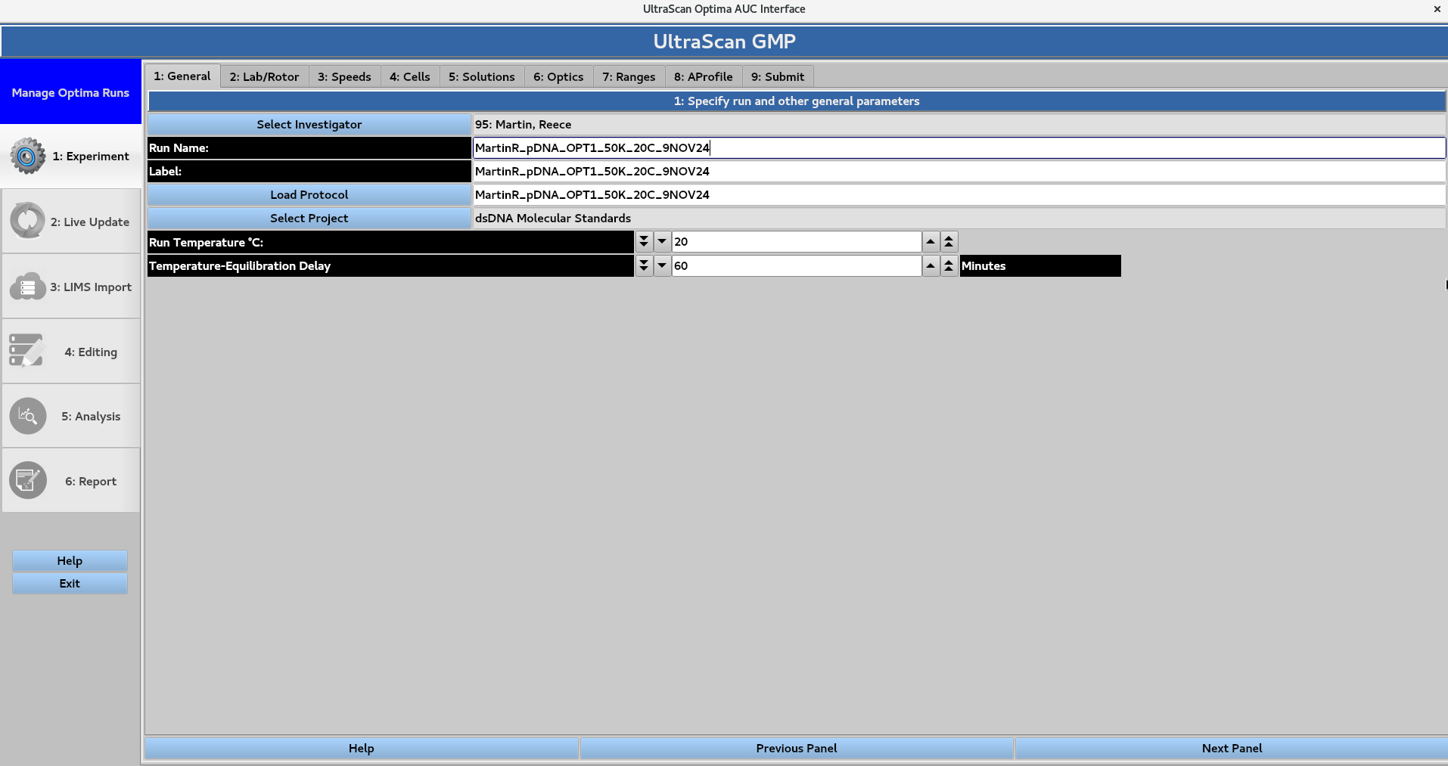Open the Report clipboard icon
The height and width of the screenshot is (766, 1448).
coord(27,480)
